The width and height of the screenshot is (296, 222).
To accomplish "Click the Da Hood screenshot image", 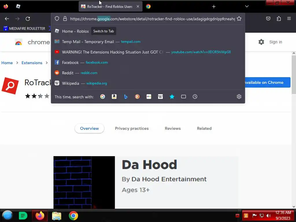I will click(x=84, y=182).
